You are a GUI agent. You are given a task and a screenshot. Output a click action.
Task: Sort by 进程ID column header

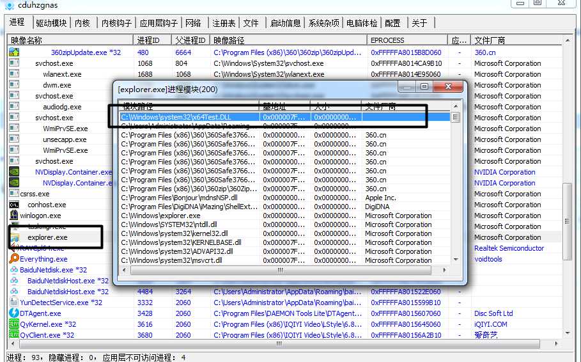point(152,40)
